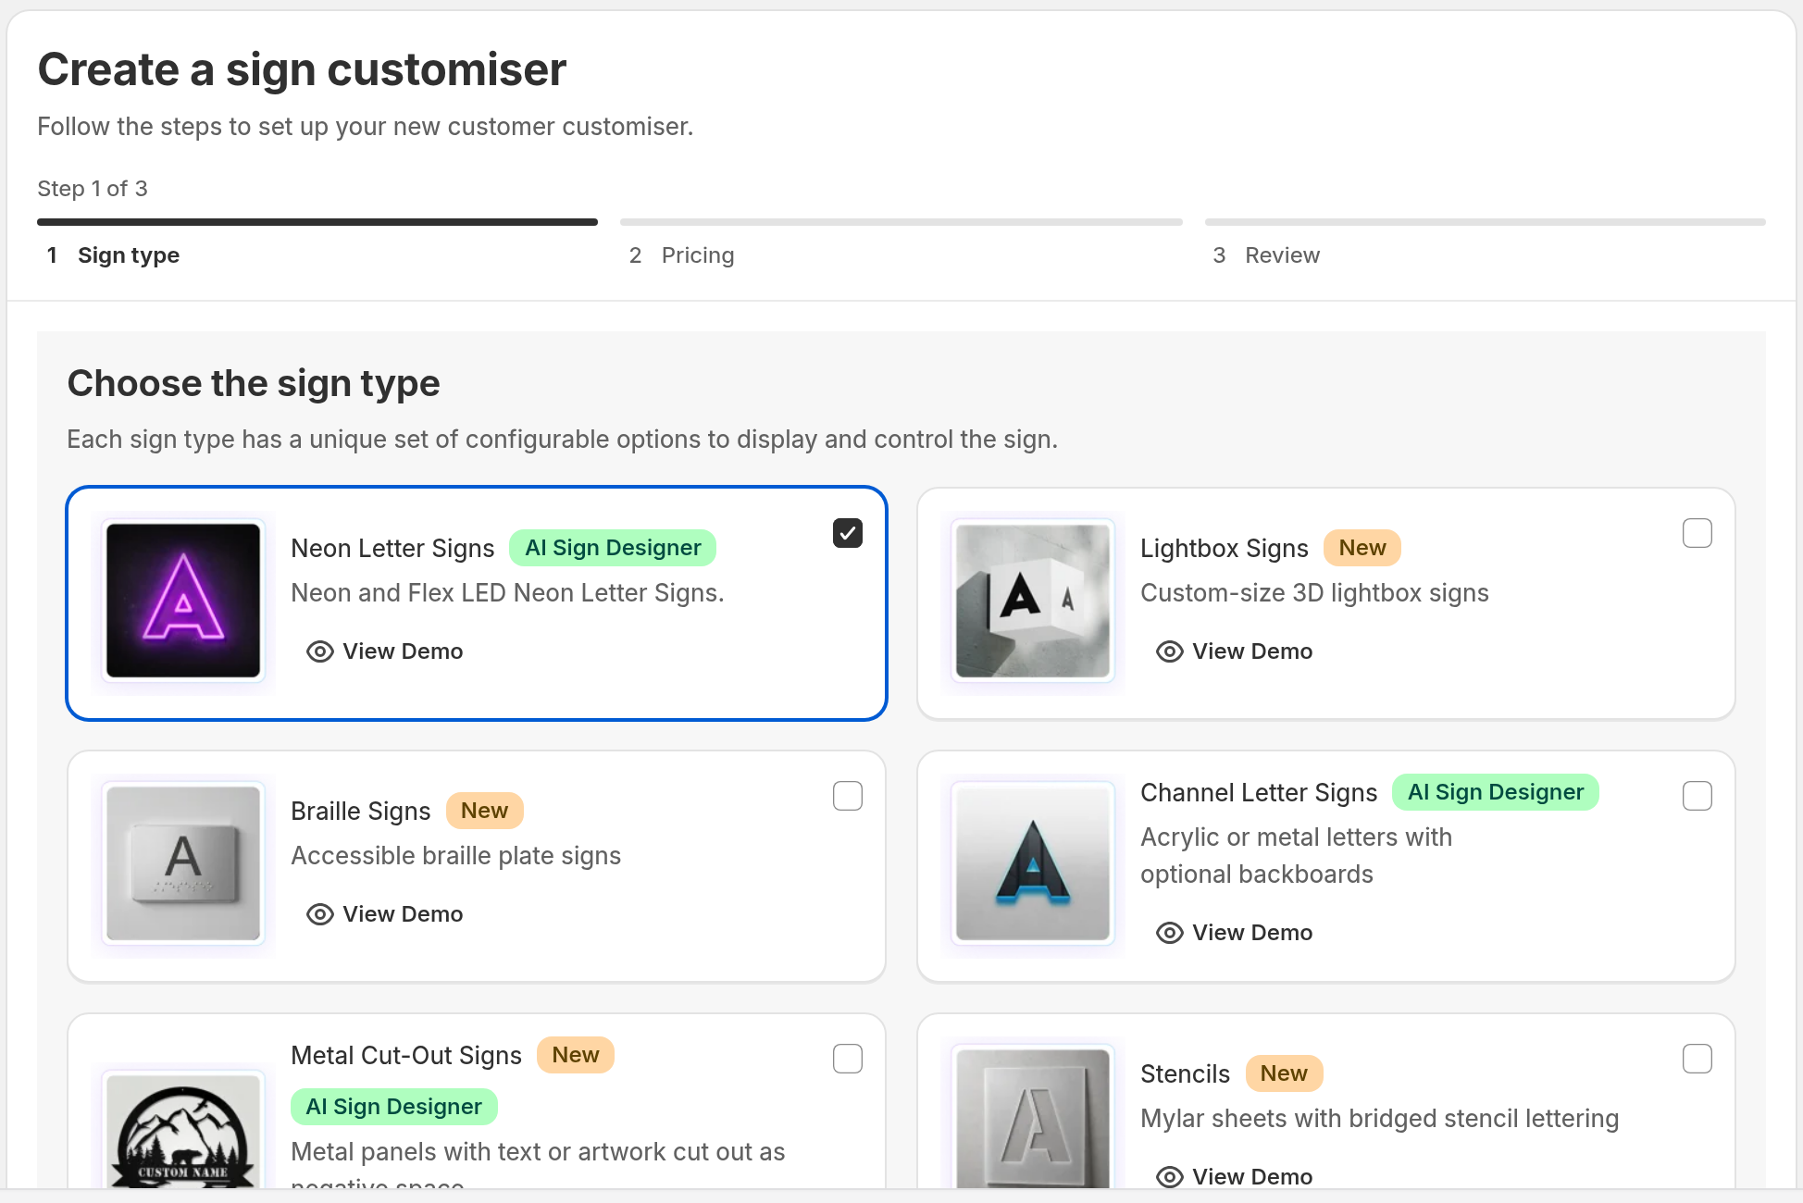Viewport: 1803px width, 1203px height.
Task: Click the Metal Cut-Out mountain bear thumbnail
Action: [x=183, y=1131]
